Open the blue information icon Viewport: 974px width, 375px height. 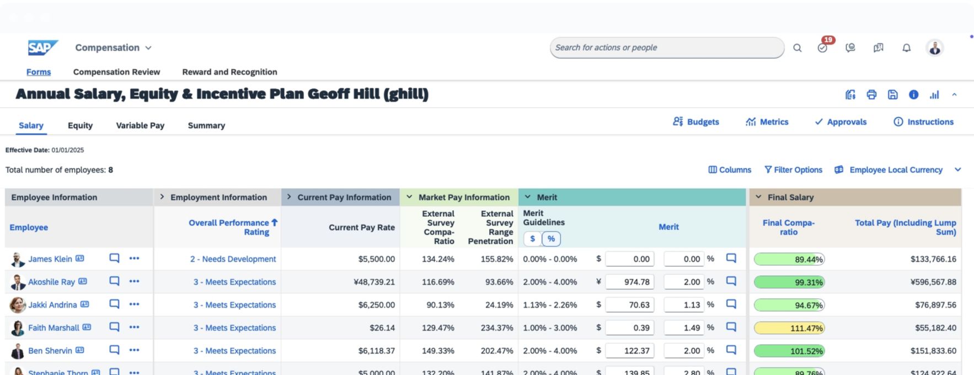pos(913,95)
